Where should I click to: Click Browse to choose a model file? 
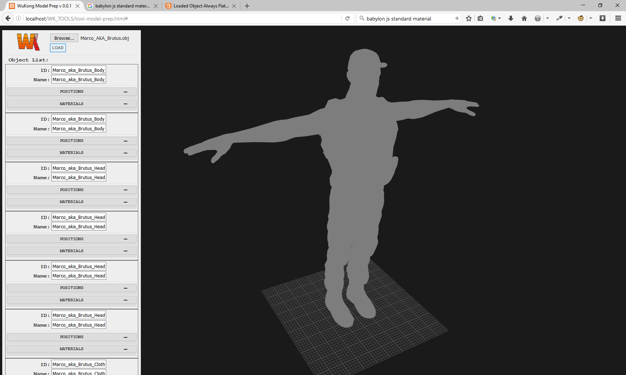coord(64,38)
